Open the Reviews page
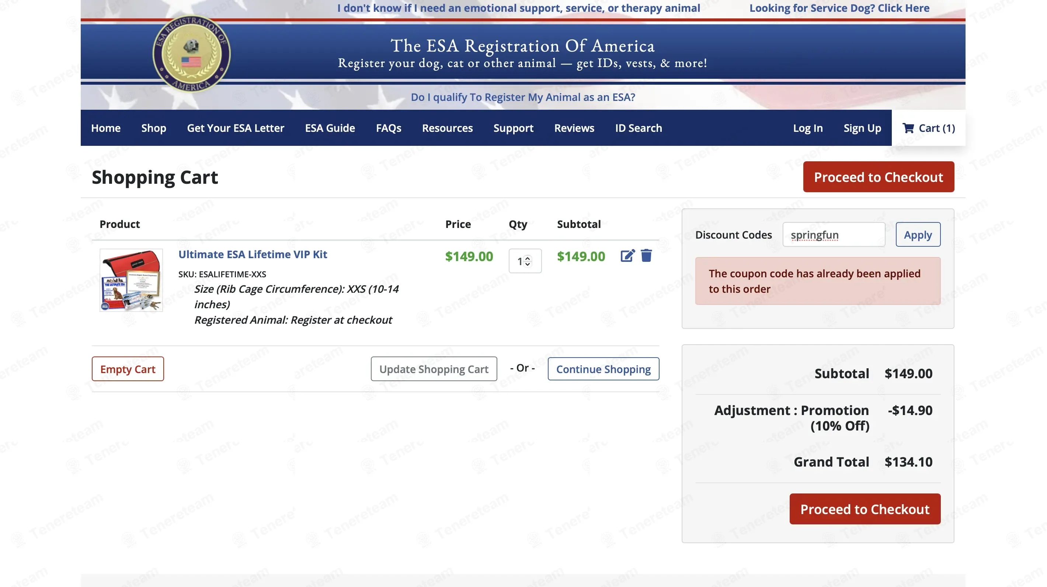 574,128
